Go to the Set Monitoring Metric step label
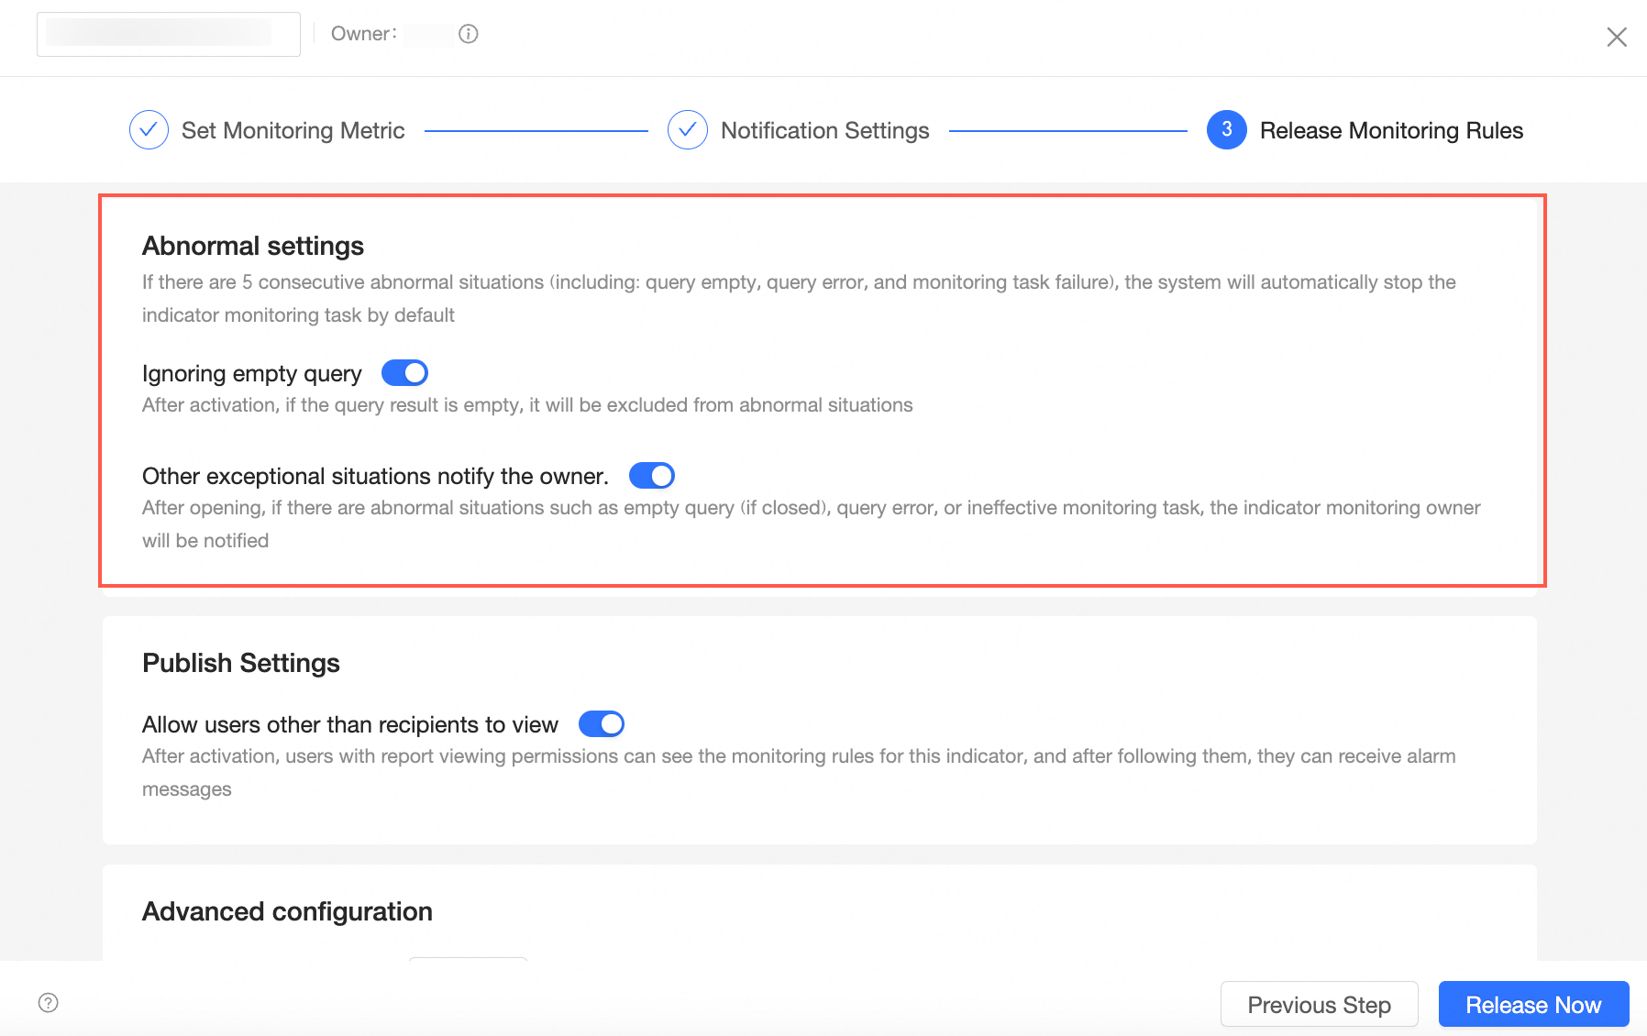The width and height of the screenshot is (1647, 1036). click(293, 131)
